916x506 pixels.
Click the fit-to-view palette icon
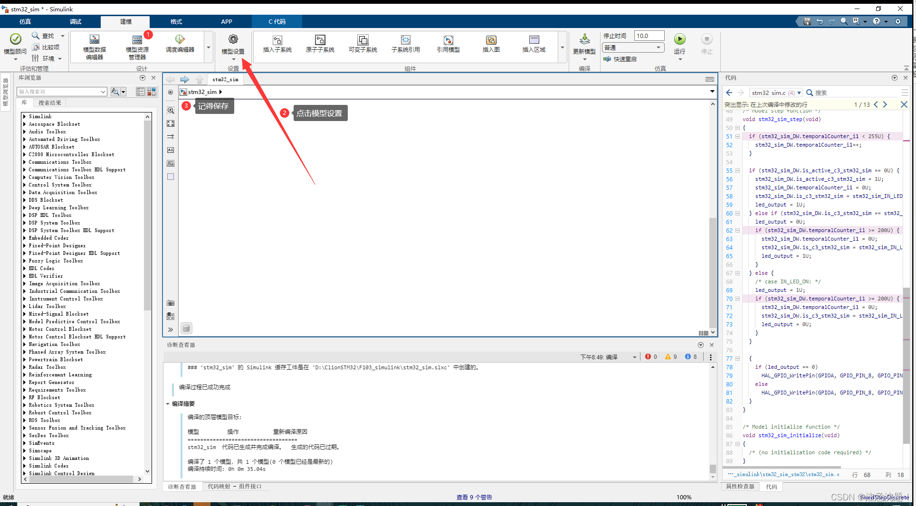(171, 123)
